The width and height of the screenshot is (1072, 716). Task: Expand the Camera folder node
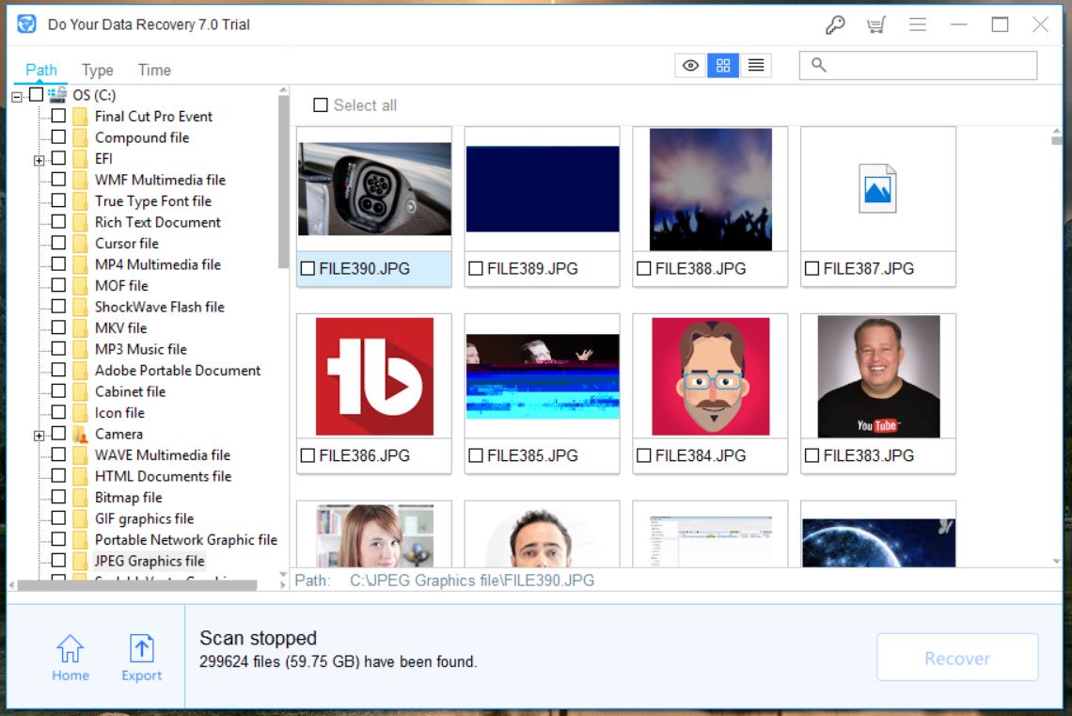39,434
